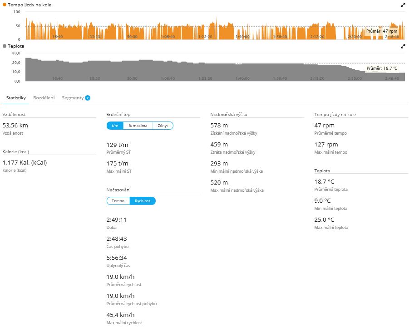409x331 pixels.
Task: Open the Statistiky tab
Action: click(x=16, y=97)
